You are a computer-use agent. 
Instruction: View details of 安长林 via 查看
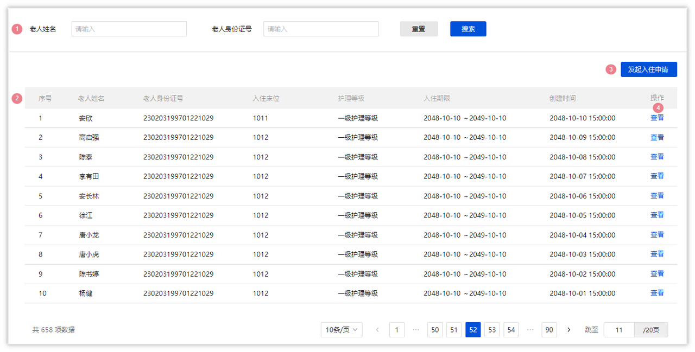tap(657, 196)
